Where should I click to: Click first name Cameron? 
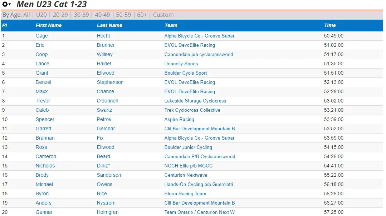point(46,156)
